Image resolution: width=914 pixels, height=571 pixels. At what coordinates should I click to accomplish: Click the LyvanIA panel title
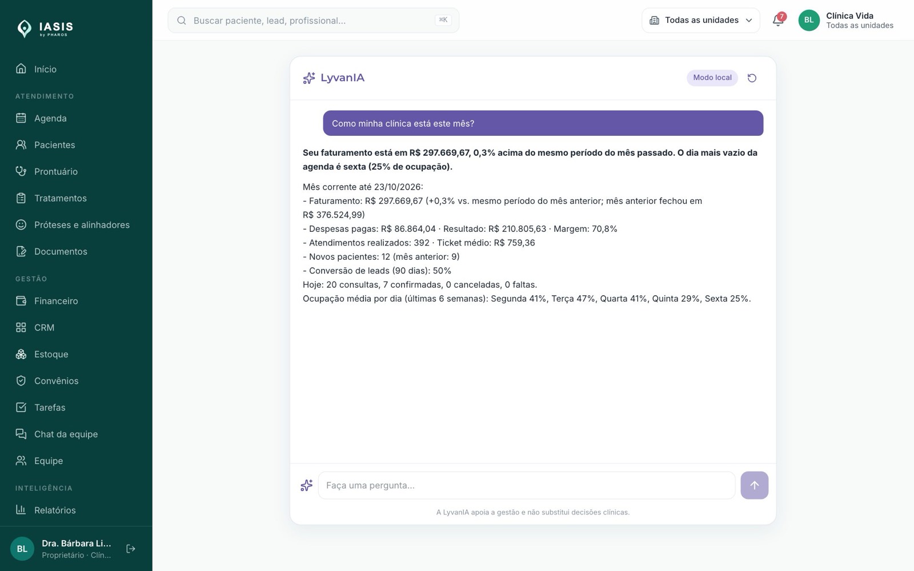click(342, 78)
